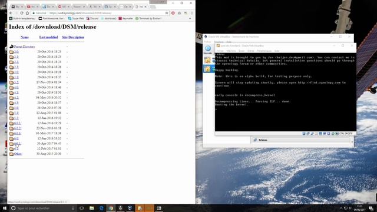This screenshot has width=377, height=212.
Task: Click the CTRL DROITE host key indicator
Action: click(346, 134)
